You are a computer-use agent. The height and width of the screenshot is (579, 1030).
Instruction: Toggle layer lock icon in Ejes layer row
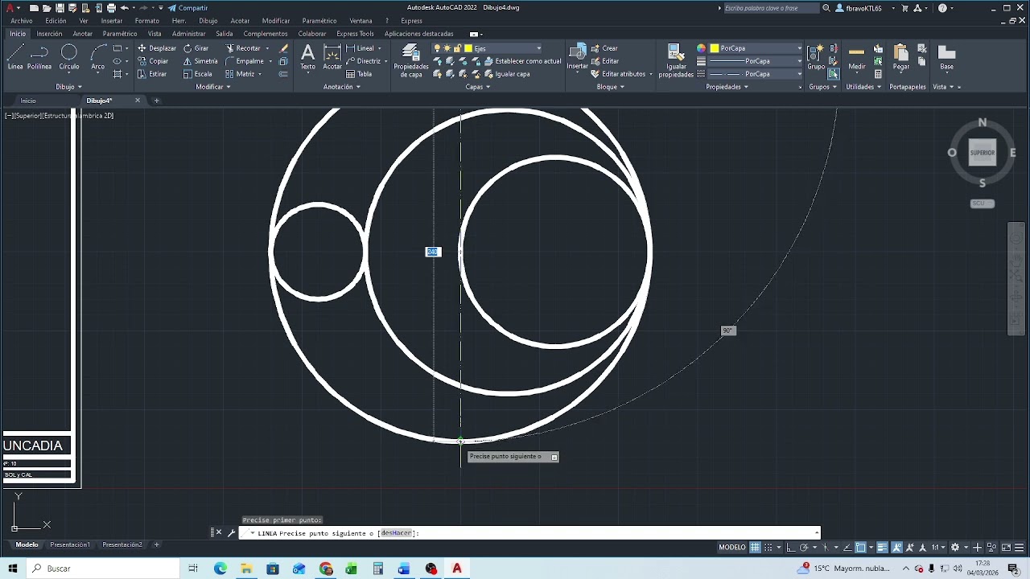coord(457,48)
